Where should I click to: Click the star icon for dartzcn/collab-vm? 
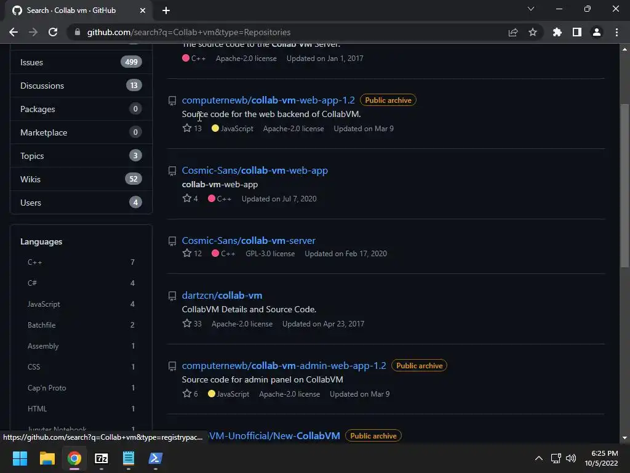[187, 323]
